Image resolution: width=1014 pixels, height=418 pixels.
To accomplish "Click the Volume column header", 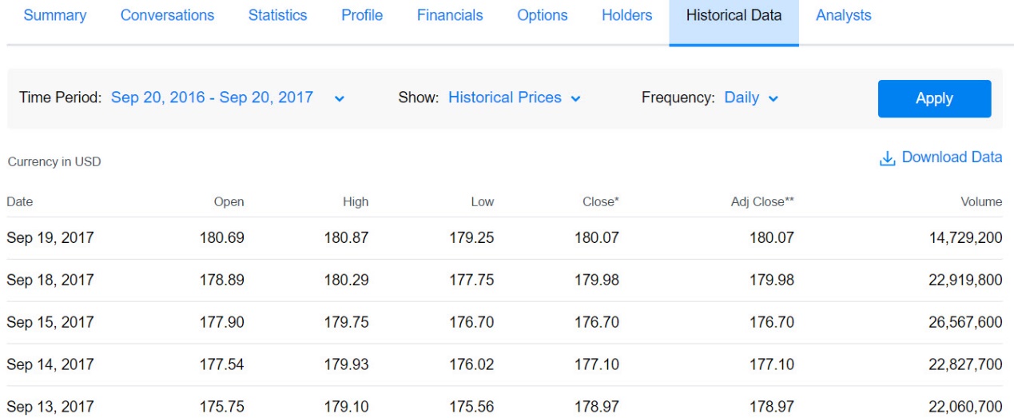I will 981,202.
